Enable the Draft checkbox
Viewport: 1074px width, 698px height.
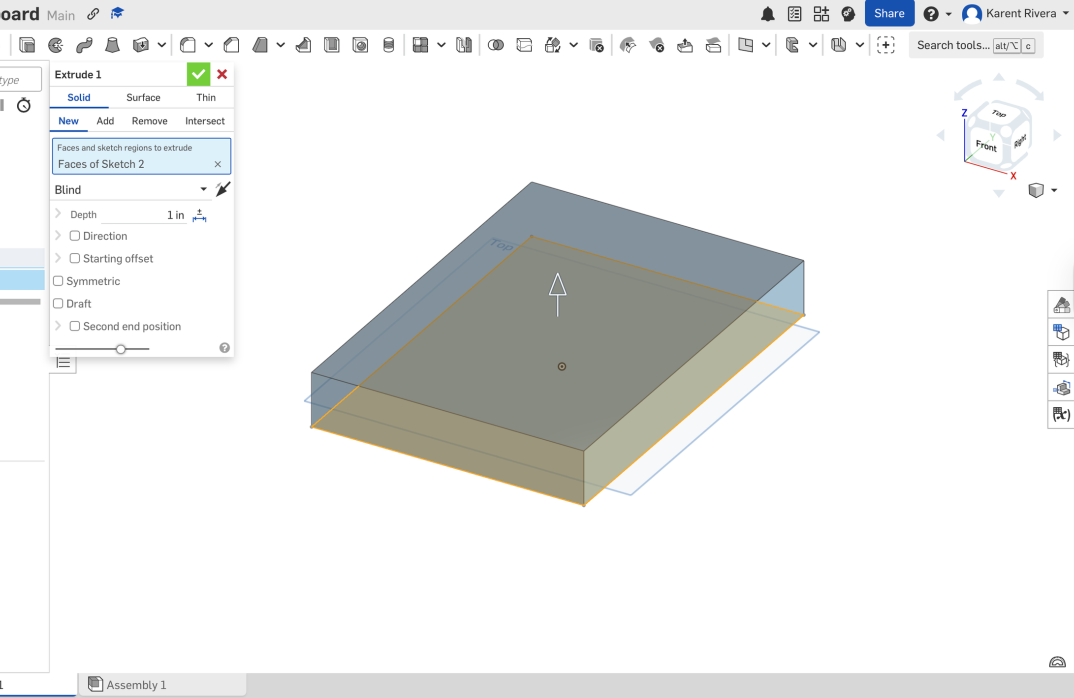pyautogui.click(x=58, y=303)
